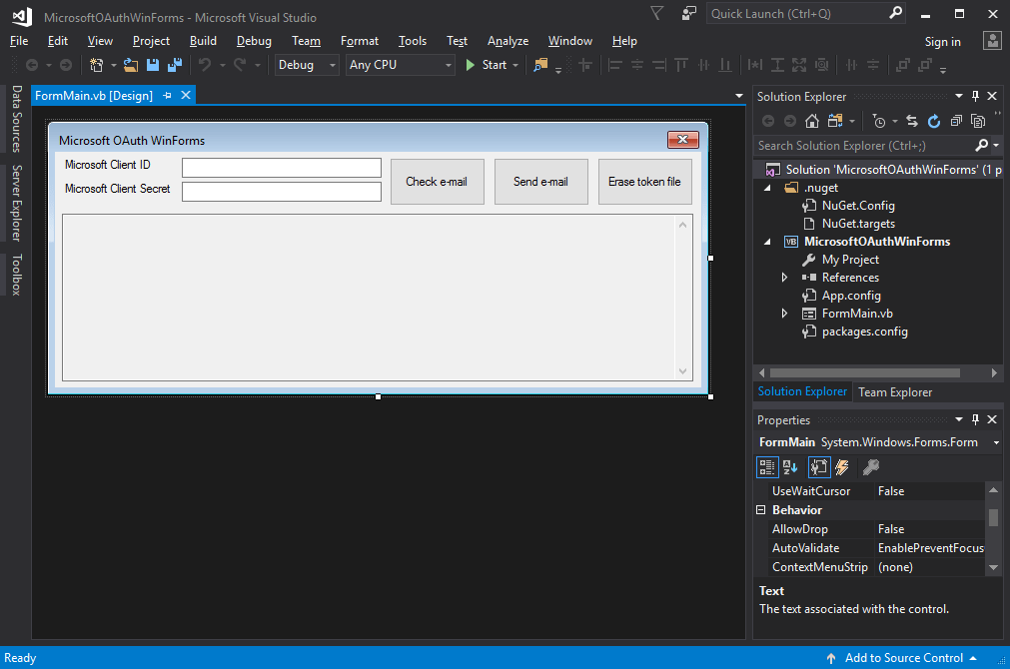Collapse the .nuget folder node

(x=767, y=188)
